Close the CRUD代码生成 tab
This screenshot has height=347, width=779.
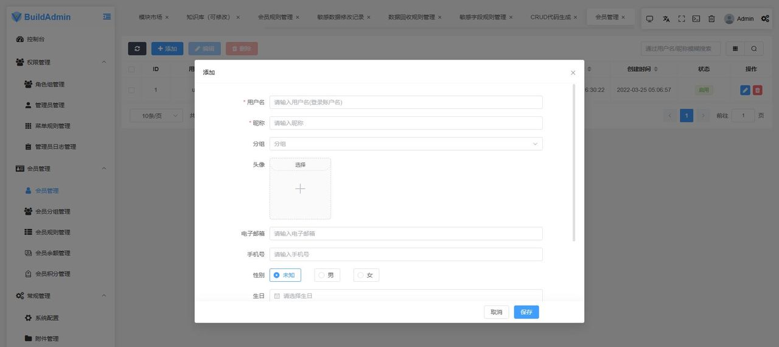point(576,17)
